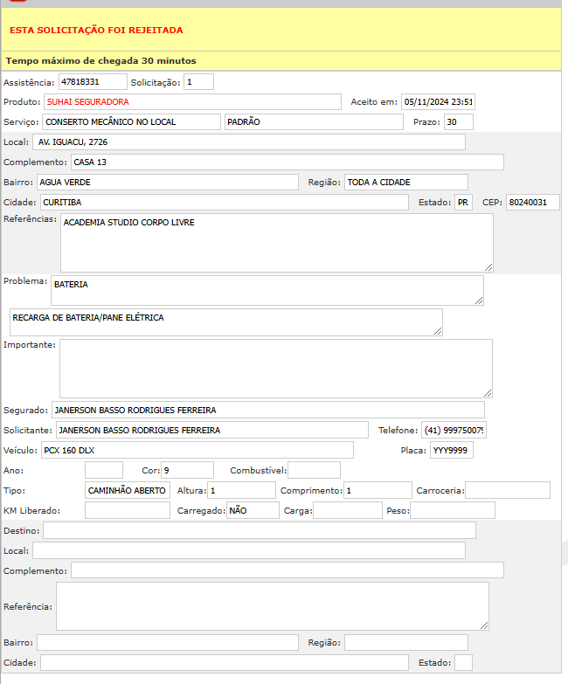This screenshot has height=684, width=568.
Task: Click the CEP field 80240031
Action: click(x=532, y=203)
